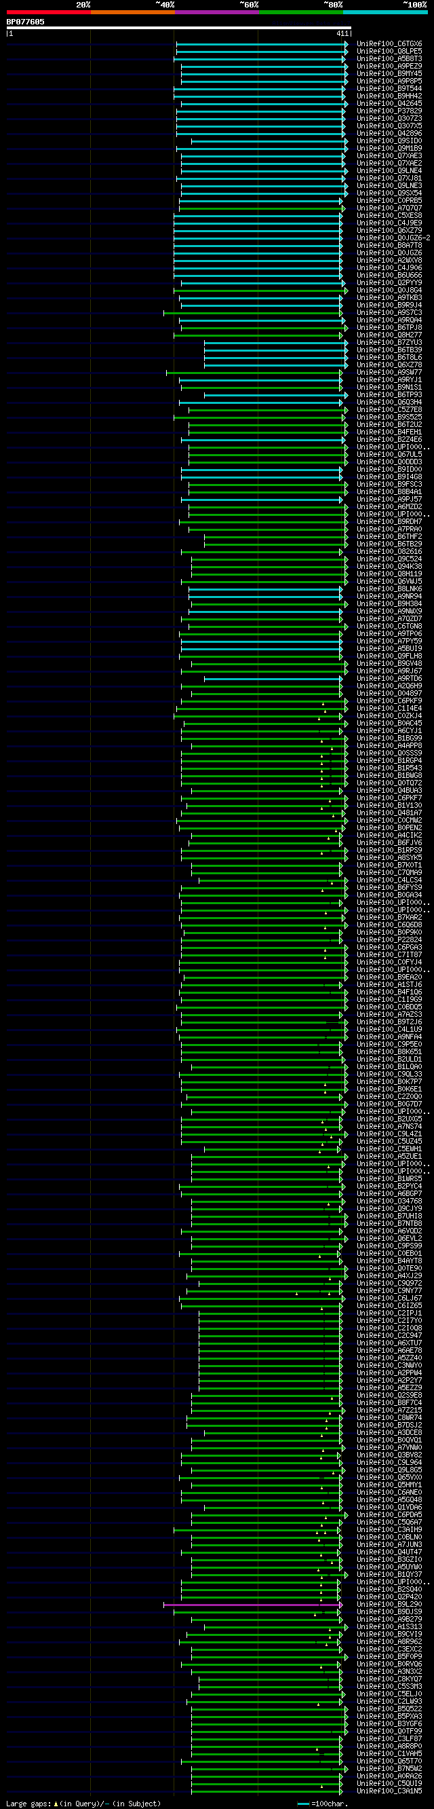Select hit label UniRef100_Q1VDA6
Image resolution: width=434 pixels, height=1809 pixels.
pos(389,1507)
